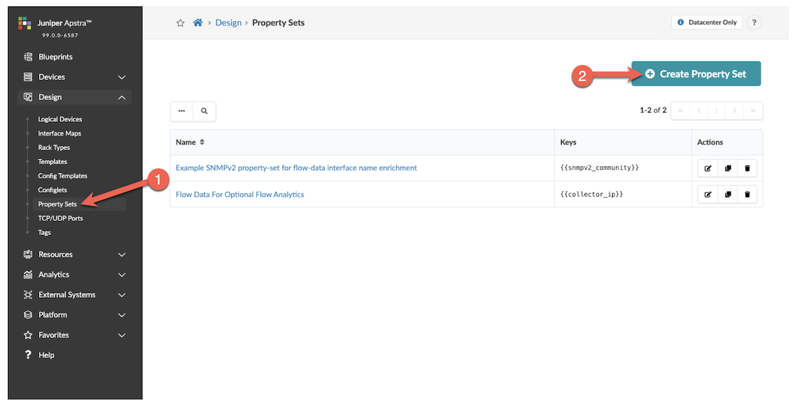
Task: Open the Help sidebar item
Action: coord(46,355)
